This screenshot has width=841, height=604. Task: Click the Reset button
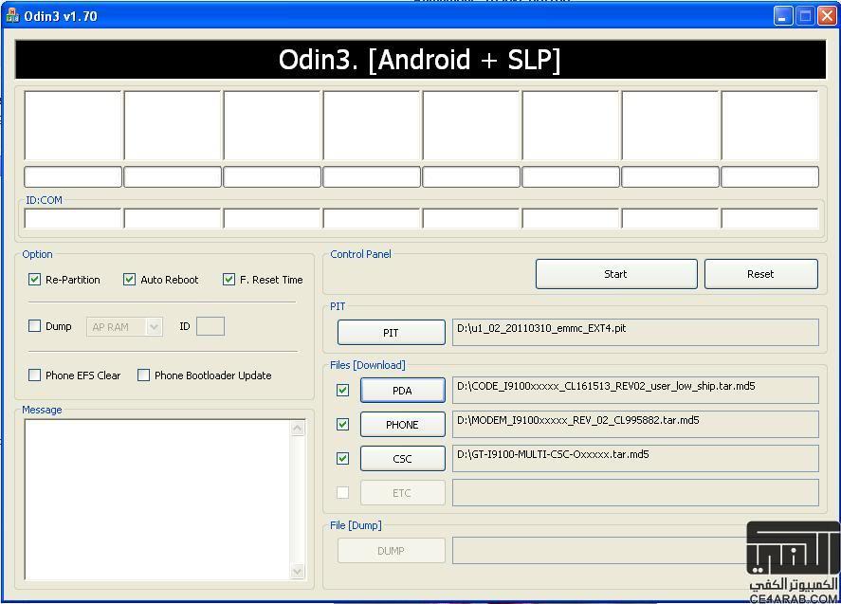761,274
